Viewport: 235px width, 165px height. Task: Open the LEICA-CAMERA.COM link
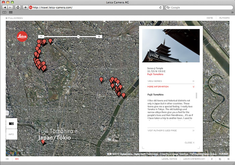(194, 159)
